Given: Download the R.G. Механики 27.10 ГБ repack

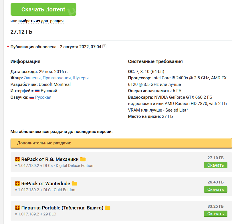Looking at the screenshot, I should [x=215, y=165].
